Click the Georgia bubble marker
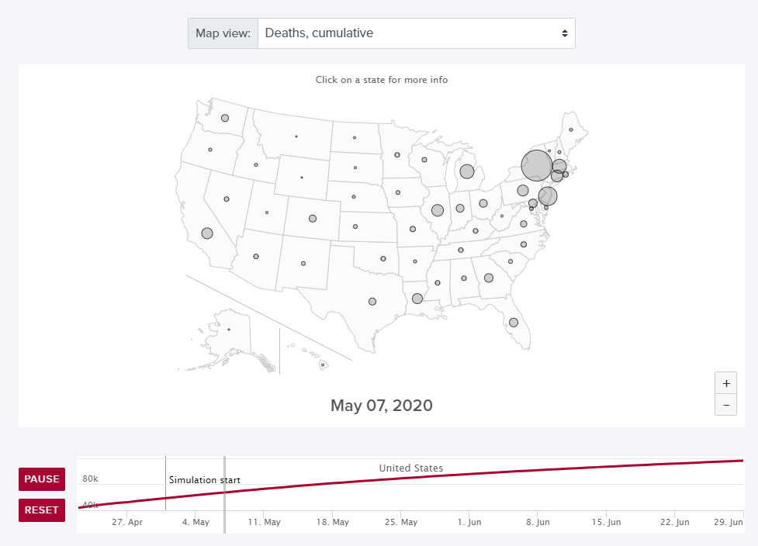Screen dimensions: 758x546 [489, 278]
